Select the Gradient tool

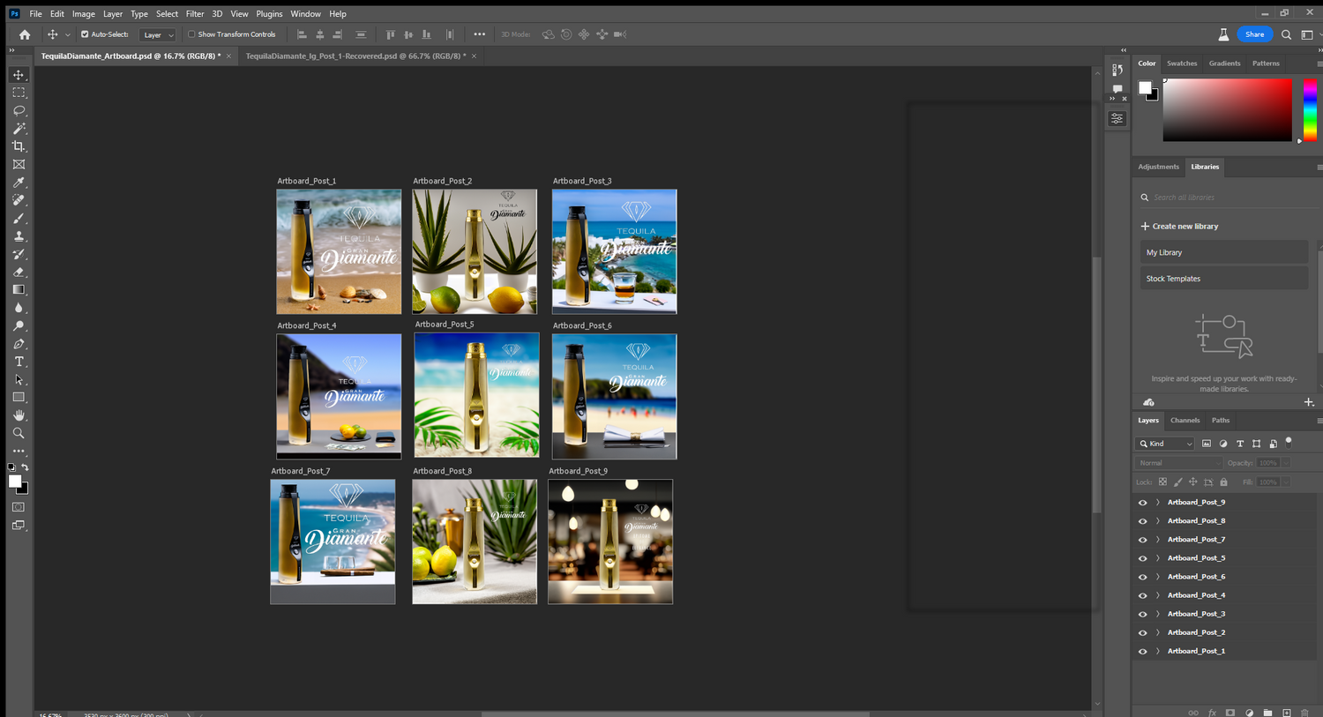coord(19,290)
